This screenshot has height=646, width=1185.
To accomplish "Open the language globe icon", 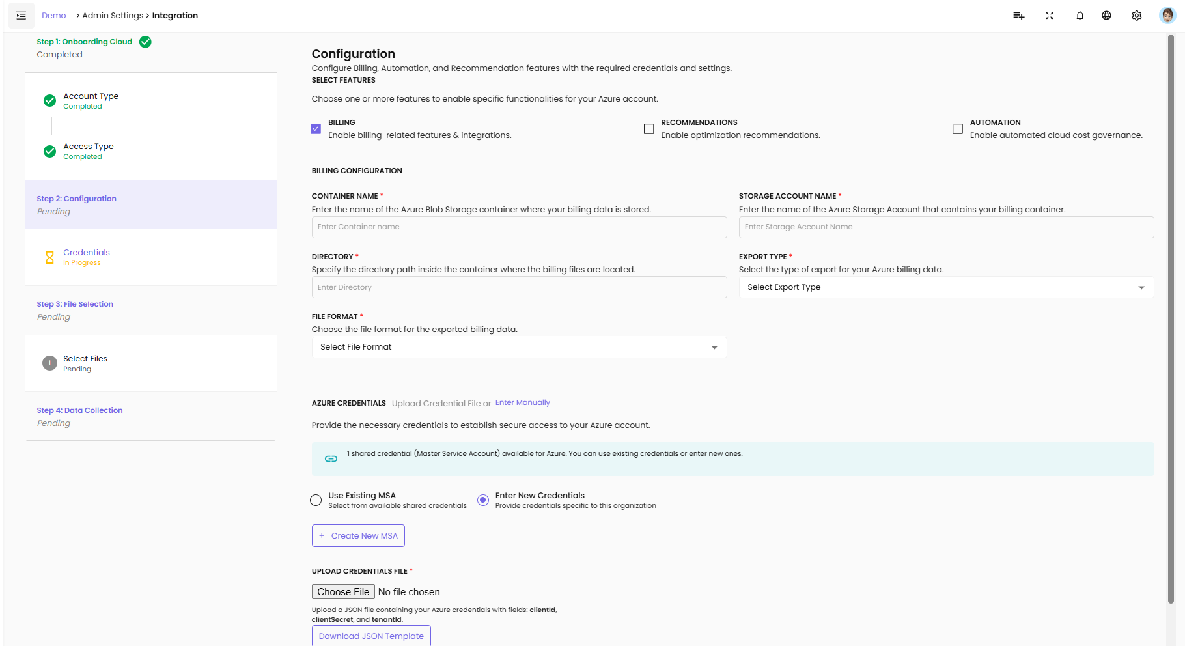I will (1106, 16).
